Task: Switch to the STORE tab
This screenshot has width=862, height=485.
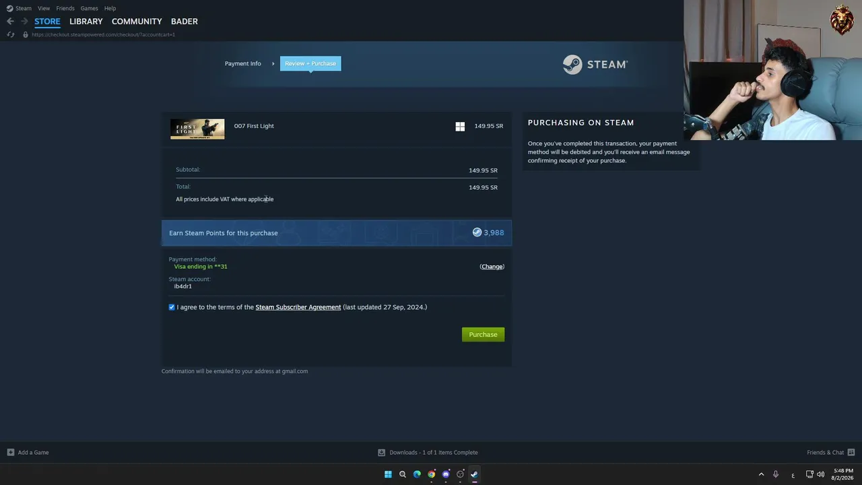Action: [47, 22]
